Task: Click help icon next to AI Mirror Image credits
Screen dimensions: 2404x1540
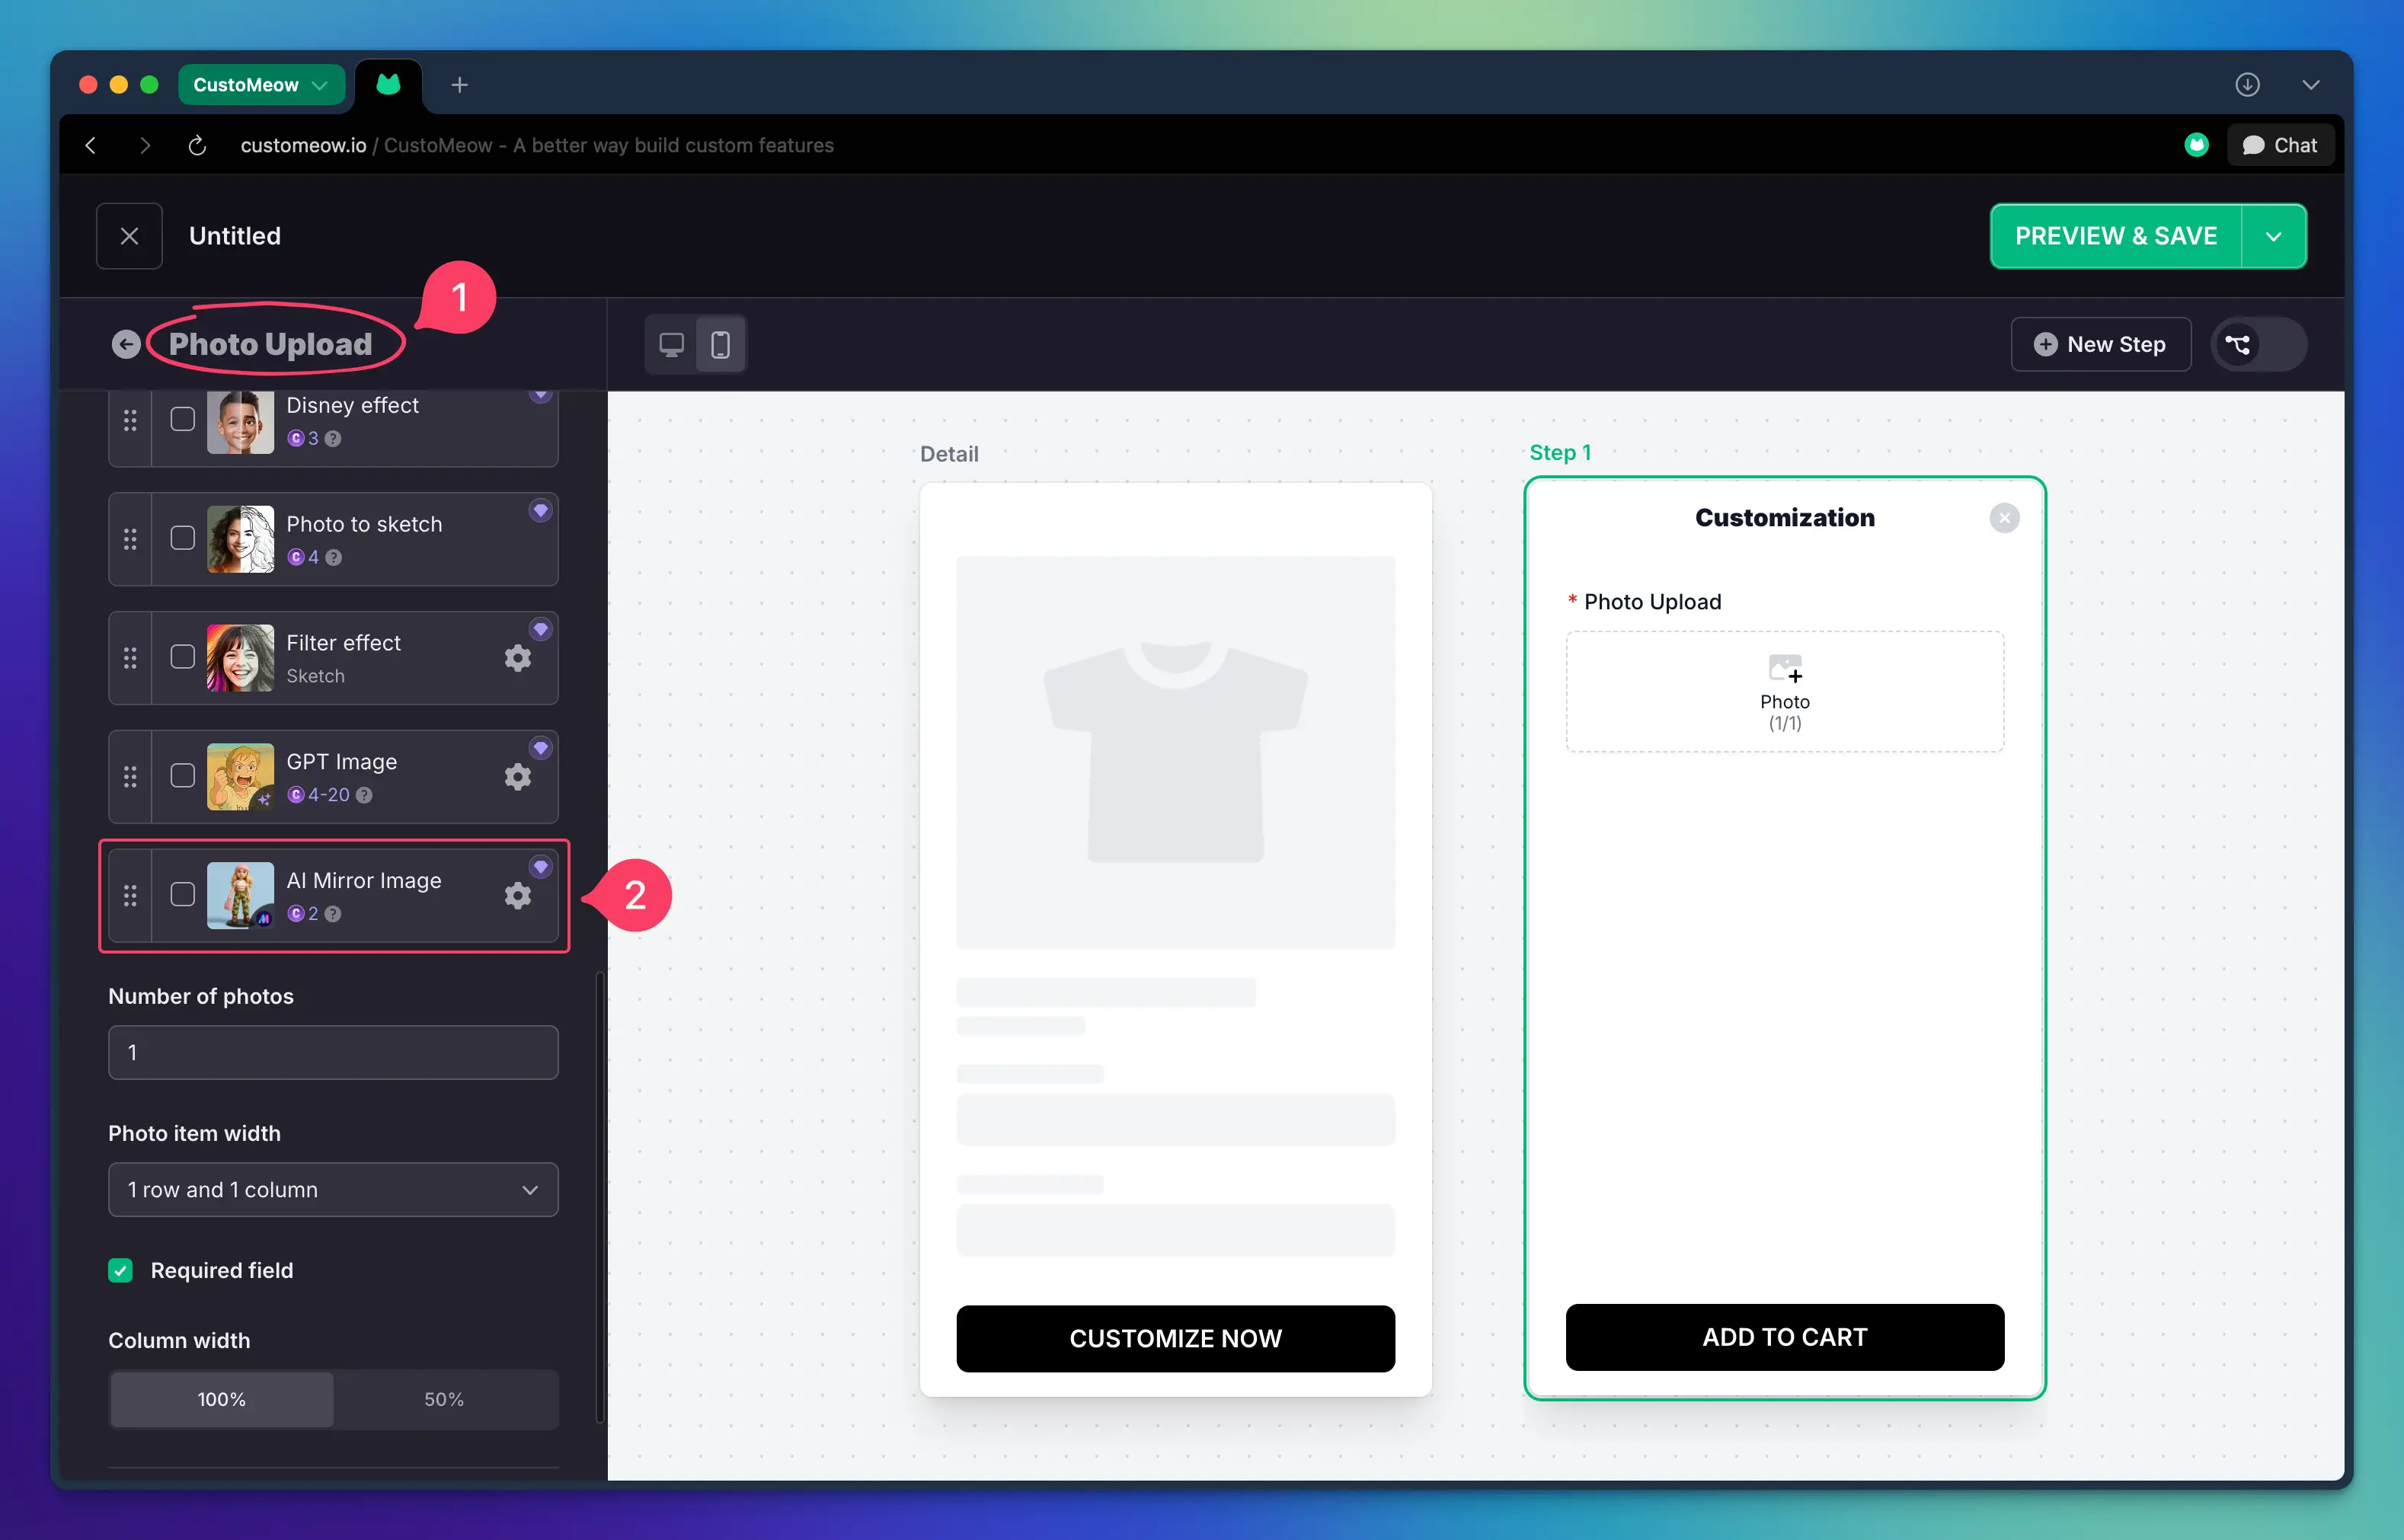Action: pos(333,915)
